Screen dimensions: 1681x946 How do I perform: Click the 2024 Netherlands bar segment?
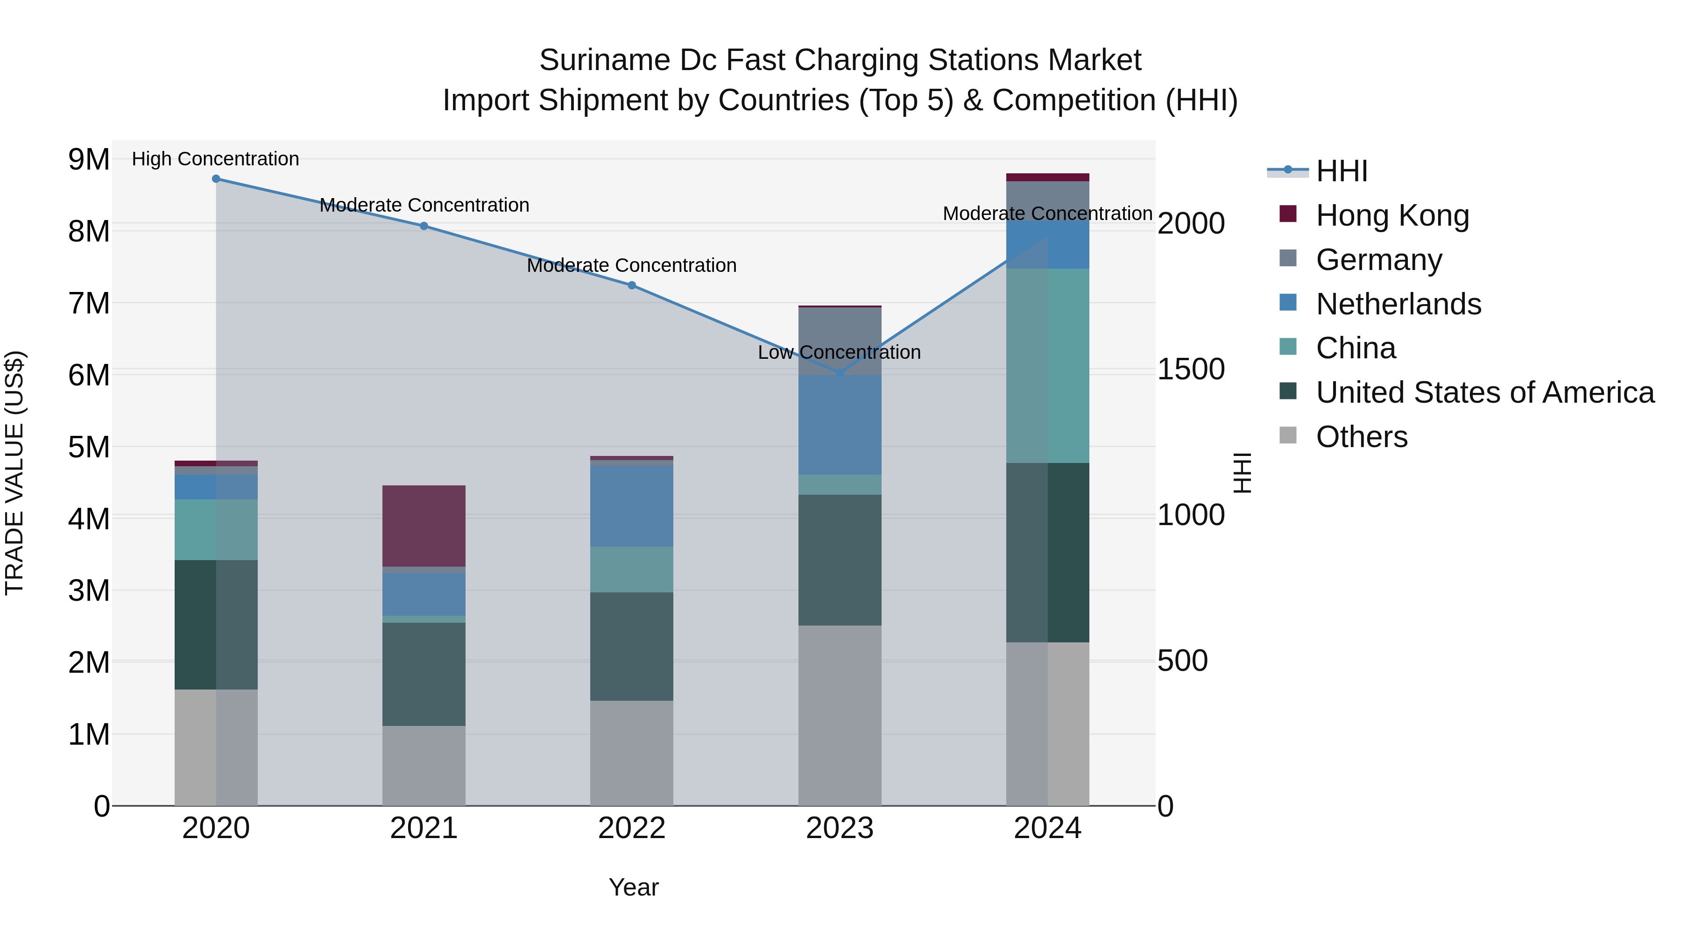pos(1047,245)
